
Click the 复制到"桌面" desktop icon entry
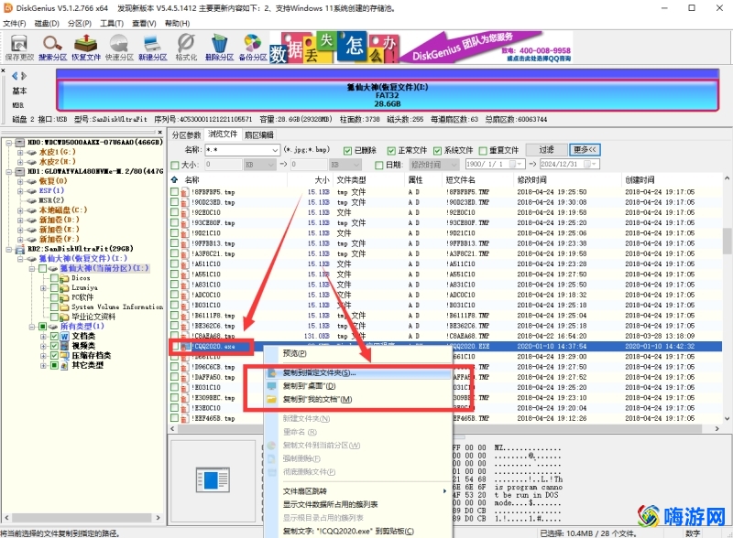tap(271, 386)
